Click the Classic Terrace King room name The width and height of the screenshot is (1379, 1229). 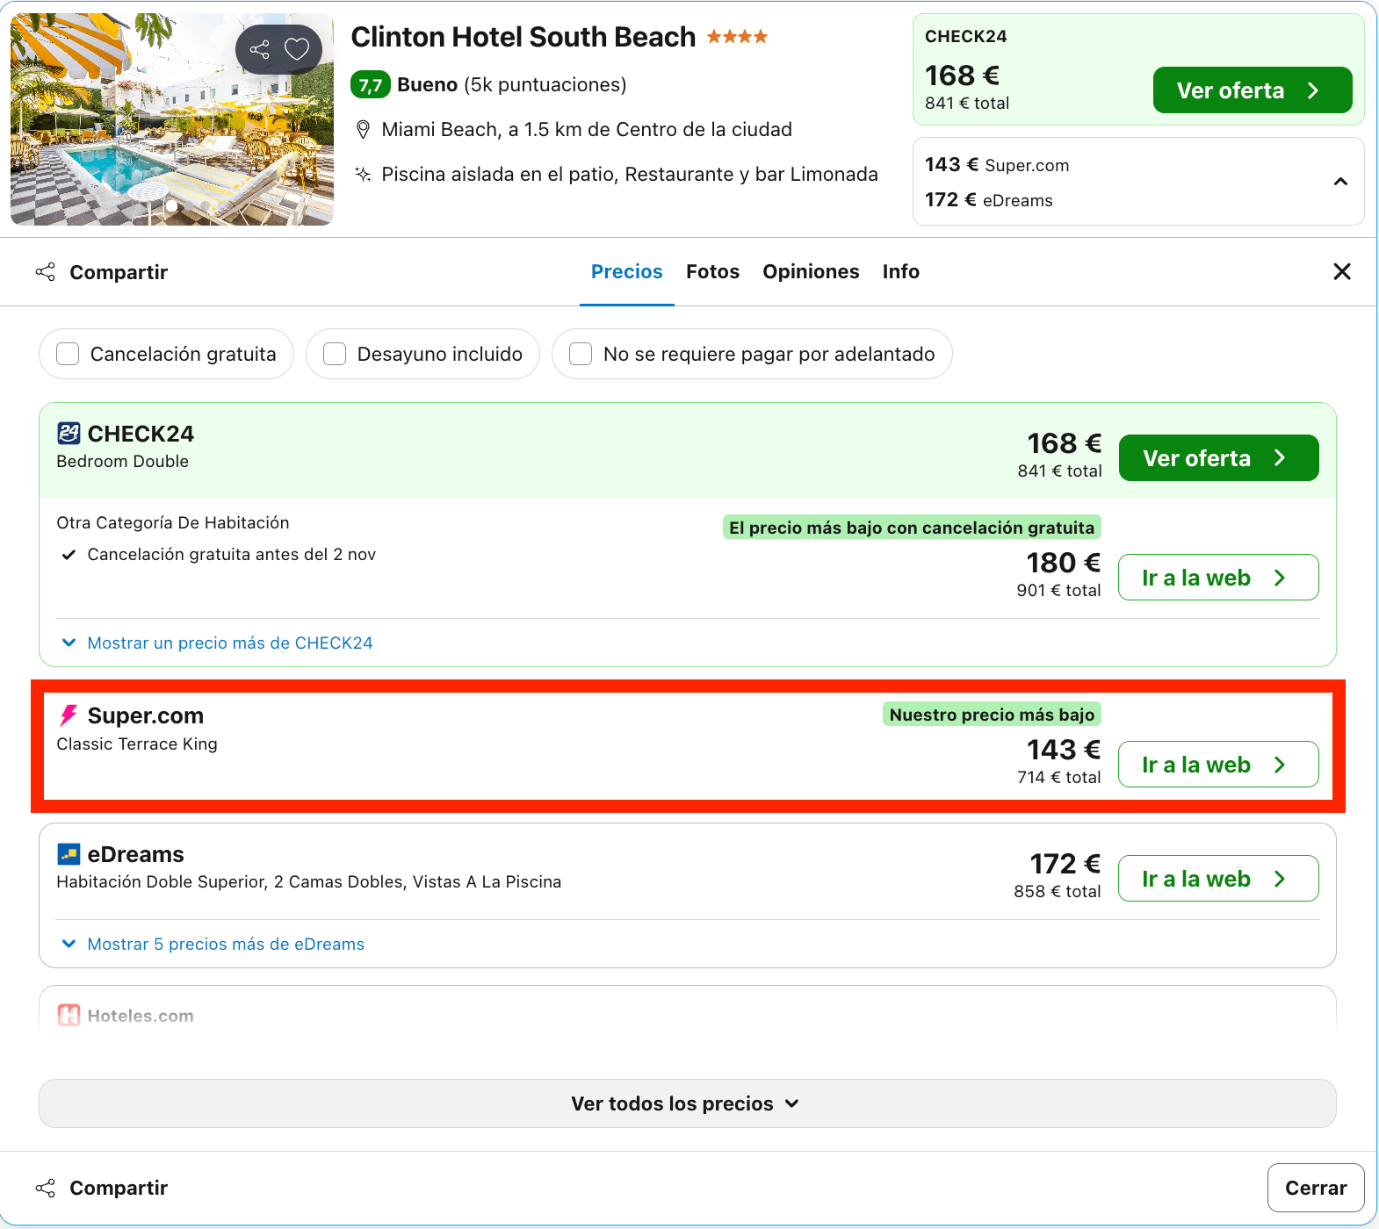(x=137, y=744)
